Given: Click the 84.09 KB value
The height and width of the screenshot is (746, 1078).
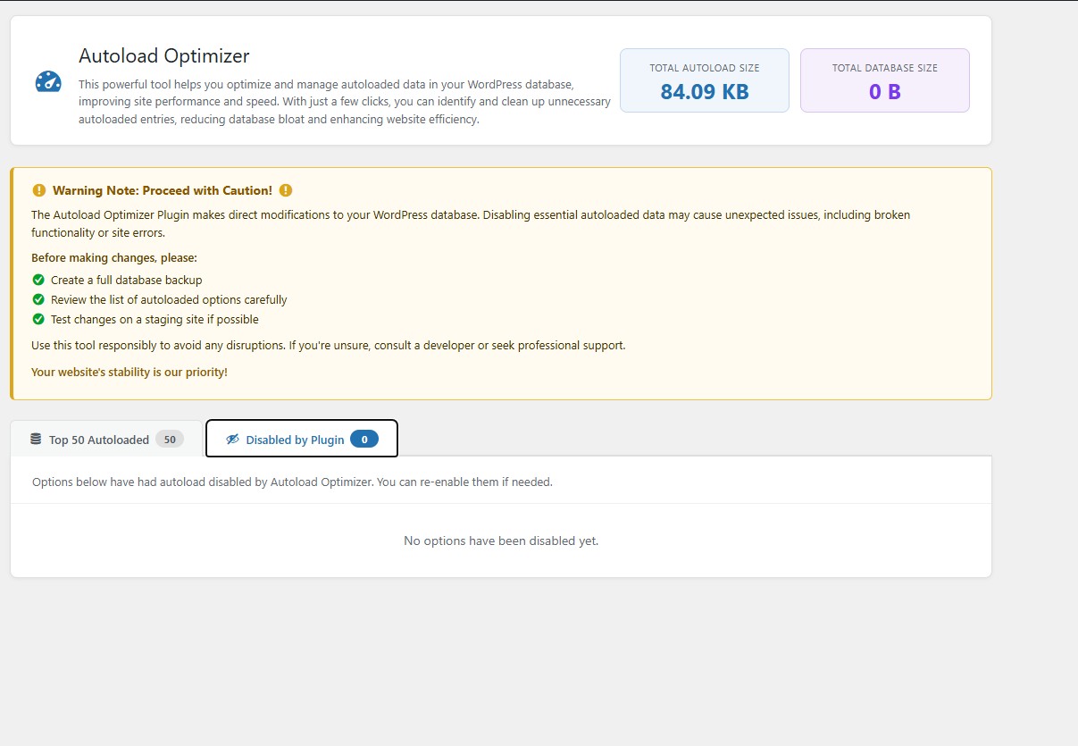Looking at the screenshot, I should click(705, 91).
